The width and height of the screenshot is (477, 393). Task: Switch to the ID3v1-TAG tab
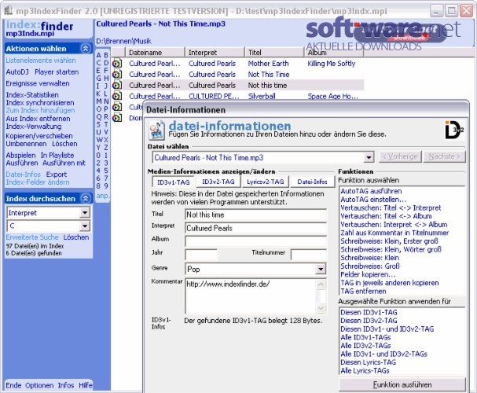tap(174, 182)
